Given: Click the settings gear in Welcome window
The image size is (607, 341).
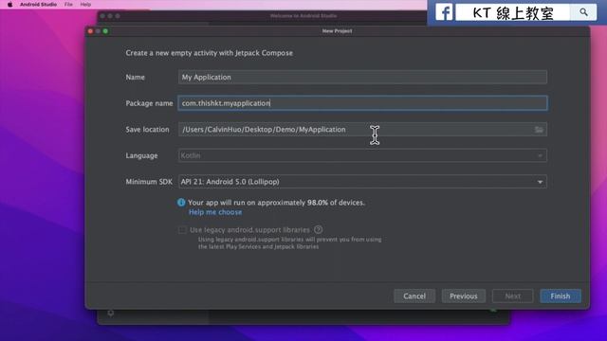Looking at the screenshot, I should [x=111, y=314].
